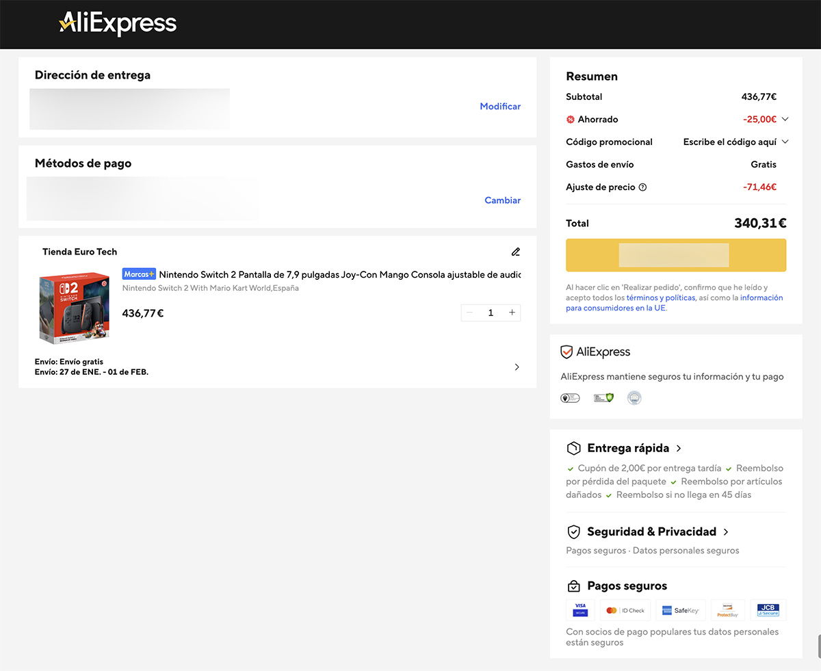This screenshot has height=671, width=821.
Task: Click the JCB J/Secure badge
Action: (768, 610)
